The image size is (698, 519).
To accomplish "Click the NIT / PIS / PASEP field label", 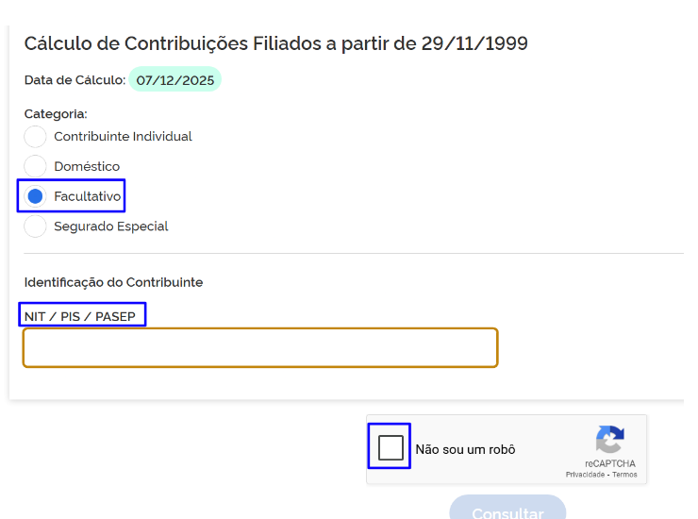I will click(x=80, y=316).
